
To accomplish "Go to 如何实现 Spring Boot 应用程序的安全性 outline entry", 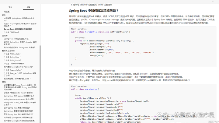I will coord(19,19).
